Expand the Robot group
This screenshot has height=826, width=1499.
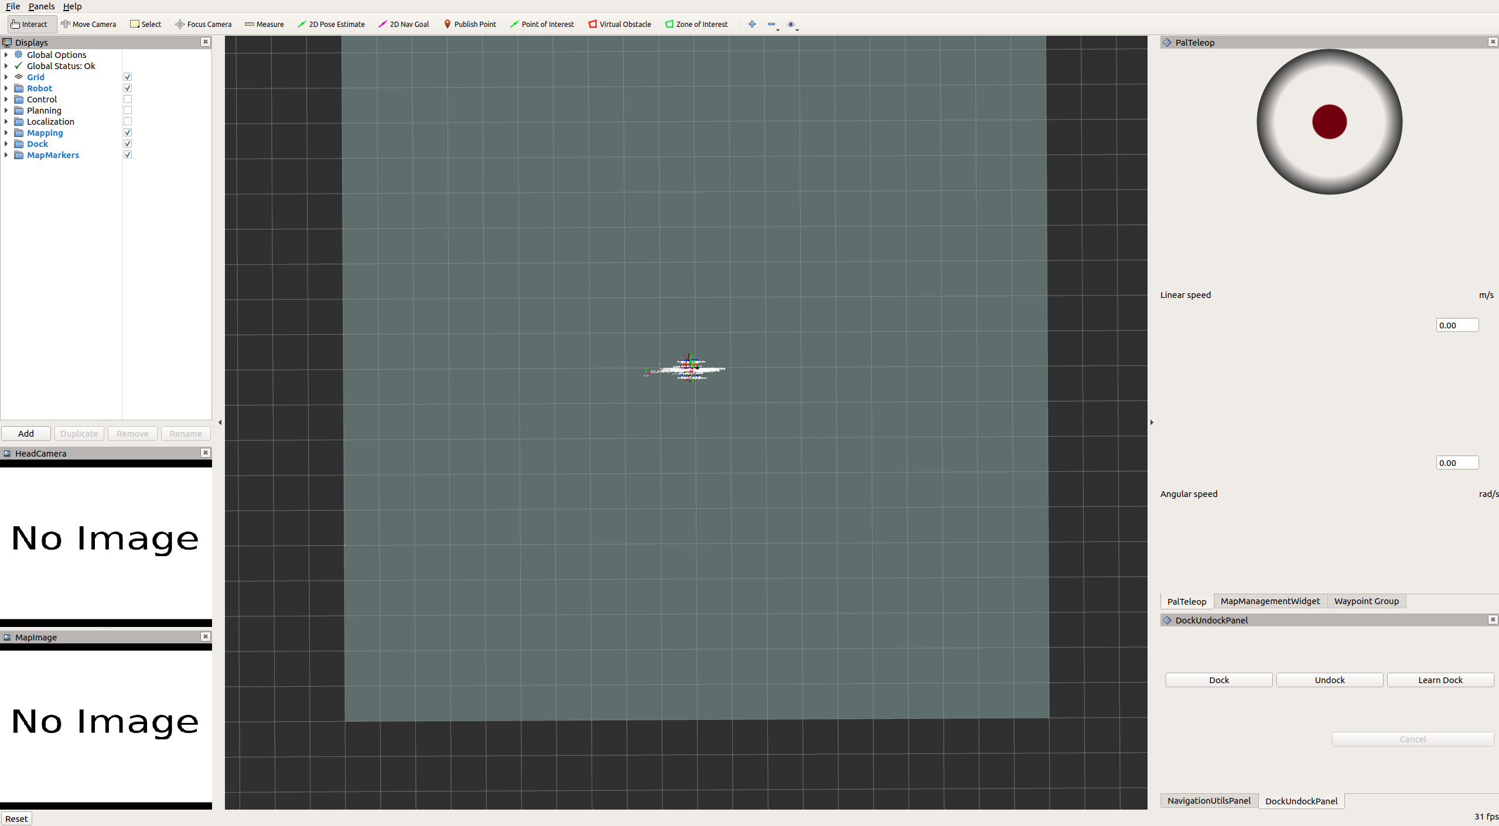pos(6,88)
